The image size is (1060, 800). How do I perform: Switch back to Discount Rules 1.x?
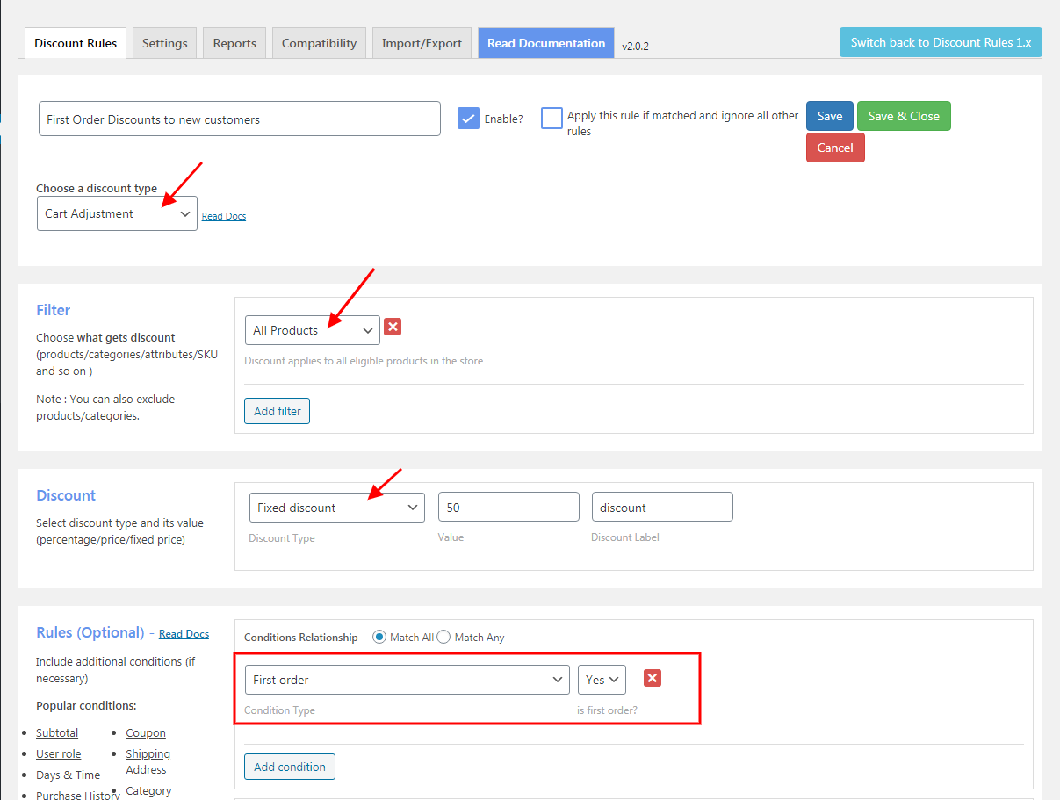pyautogui.click(x=941, y=42)
